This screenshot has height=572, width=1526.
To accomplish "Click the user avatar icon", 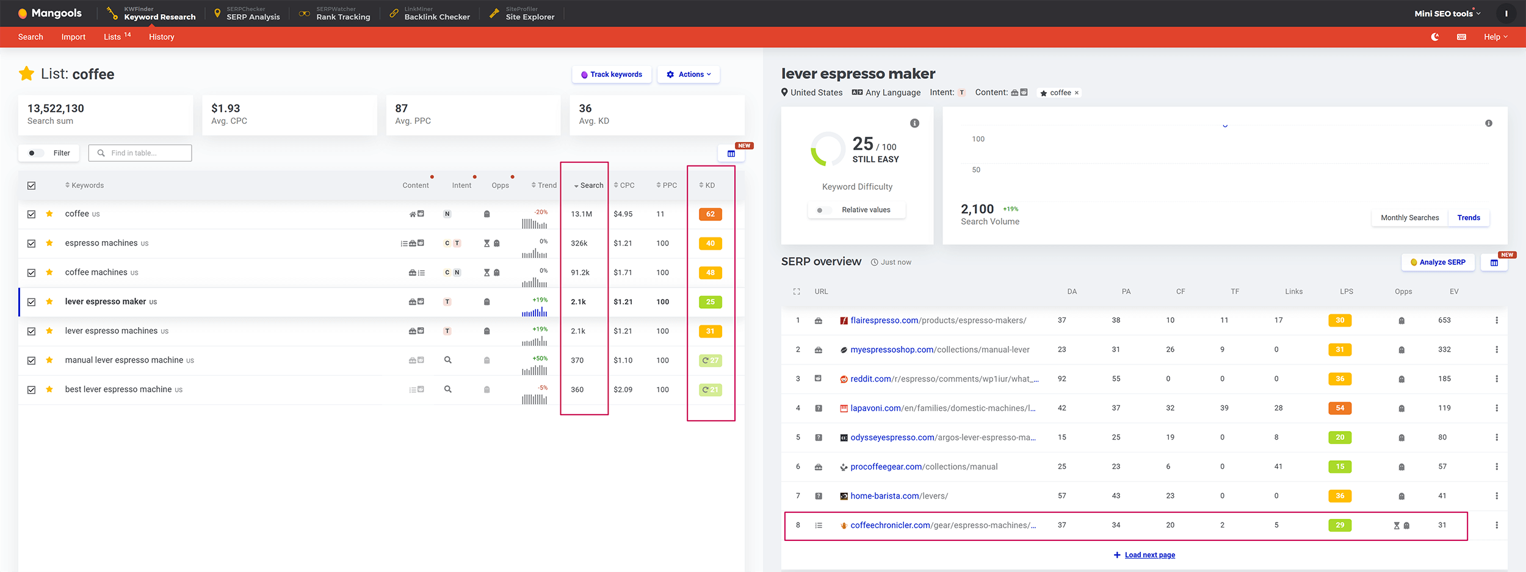I will 1506,13.
